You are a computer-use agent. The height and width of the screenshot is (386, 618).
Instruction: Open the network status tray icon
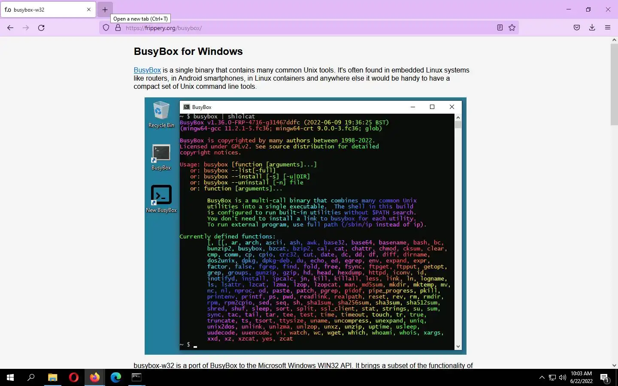[x=552, y=377]
